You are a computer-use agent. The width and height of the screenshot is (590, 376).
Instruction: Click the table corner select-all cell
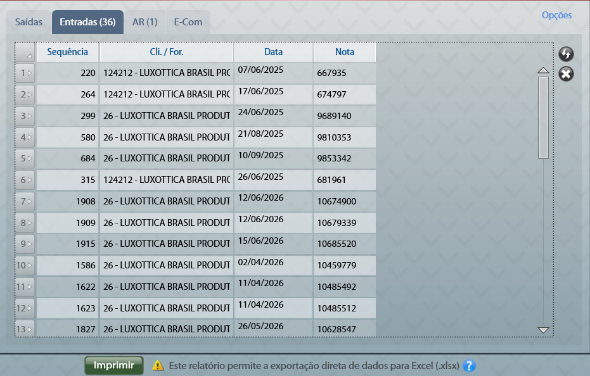(25, 52)
